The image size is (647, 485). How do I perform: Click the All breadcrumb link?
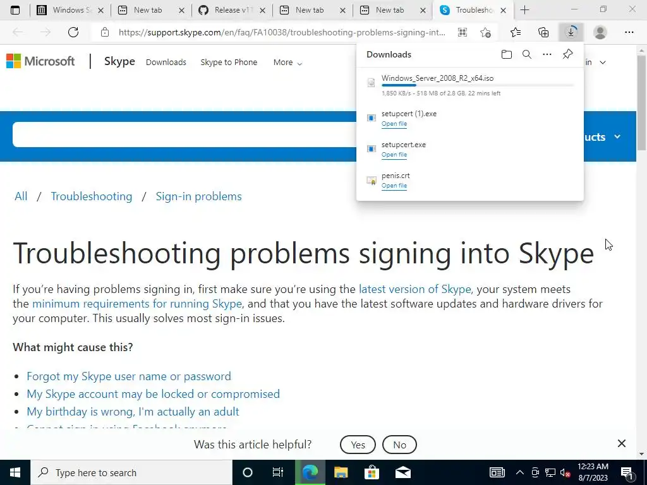21,196
